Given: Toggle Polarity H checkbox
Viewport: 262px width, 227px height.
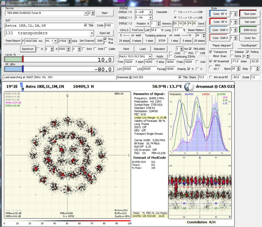Looking at the screenshot, I should 189,69.
